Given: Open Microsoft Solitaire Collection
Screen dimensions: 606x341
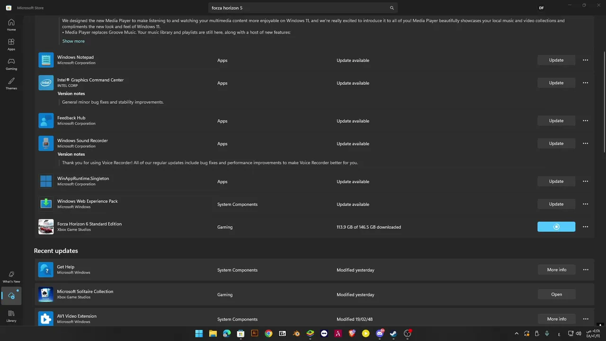Looking at the screenshot, I should [x=556, y=295].
